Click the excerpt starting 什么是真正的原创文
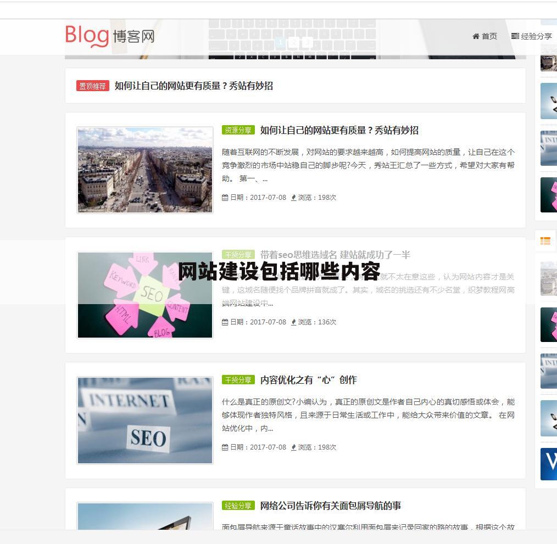 (x=368, y=415)
